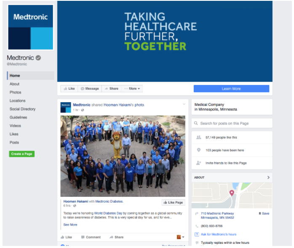Viewport: 294px width, 248px height.
Task: Click the verified badge next to Medtronic
Action: [x=38, y=58]
